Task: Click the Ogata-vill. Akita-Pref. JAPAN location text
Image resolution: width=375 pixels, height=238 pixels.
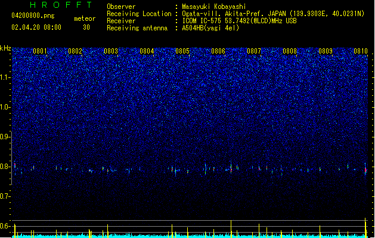Action: [x=273, y=14]
